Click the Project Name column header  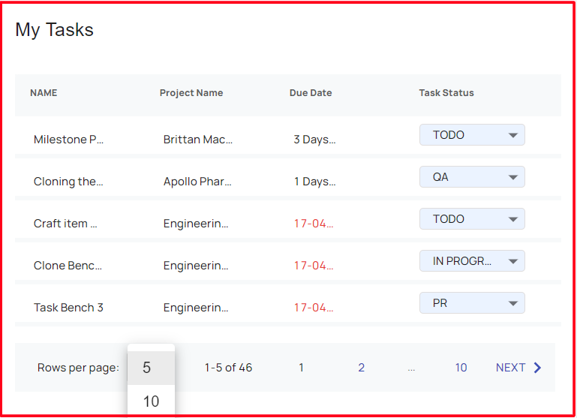point(191,93)
